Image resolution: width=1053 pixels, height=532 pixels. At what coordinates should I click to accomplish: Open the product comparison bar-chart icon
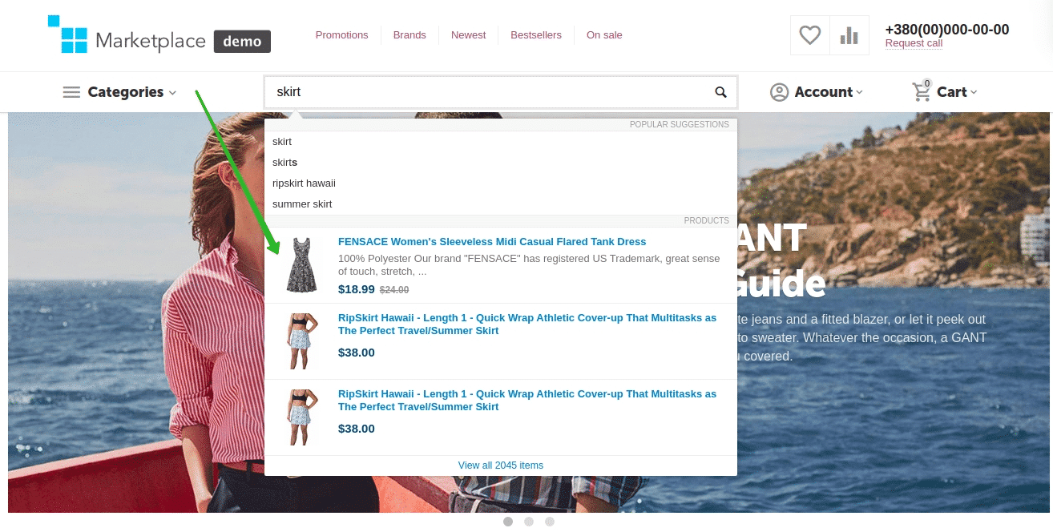(x=849, y=35)
